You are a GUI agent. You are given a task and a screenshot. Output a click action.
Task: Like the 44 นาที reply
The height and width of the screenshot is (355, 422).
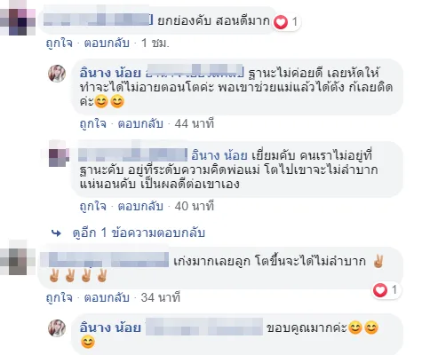point(93,123)
